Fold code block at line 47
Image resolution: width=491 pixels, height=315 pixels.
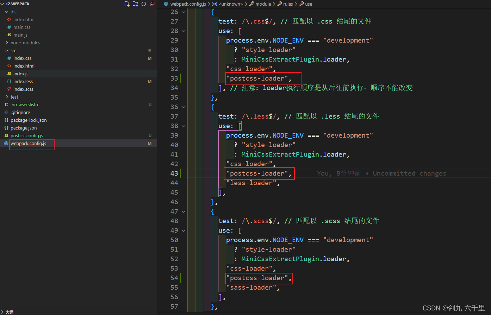click(184, 212)
